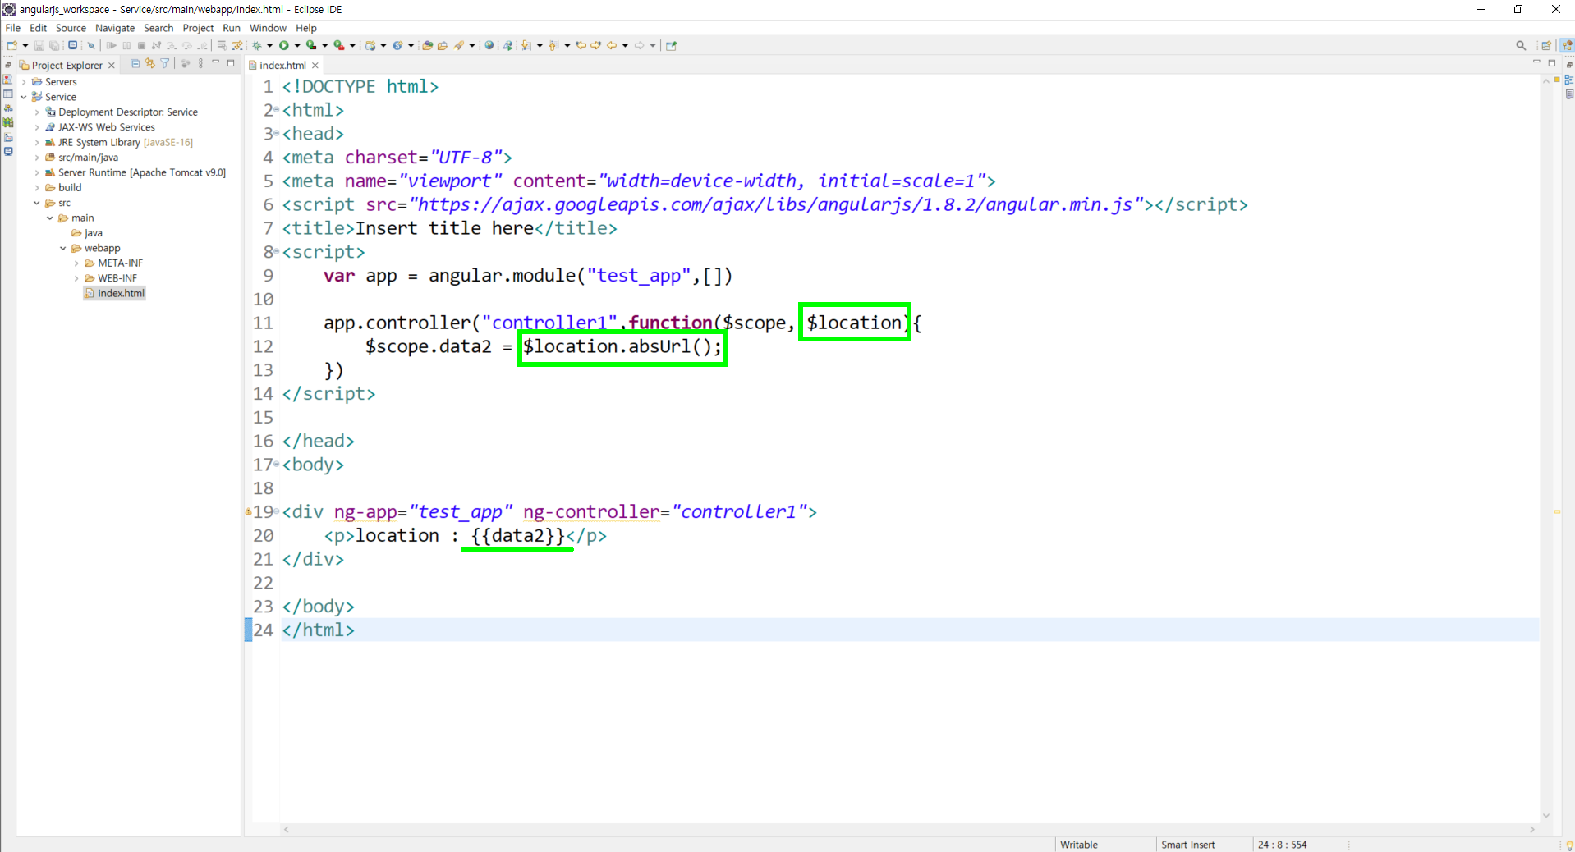Click the Open Web Browser globe icon
This screenshot has width=1575, height=852.
pyautogui.click(x=489, y=46)
